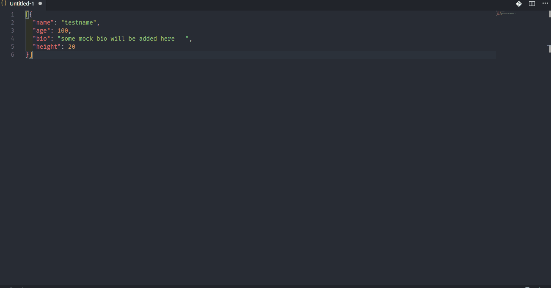This screenshot has width=551, height=288.
Task: Click the height value 20
Action: pos(72,46)
